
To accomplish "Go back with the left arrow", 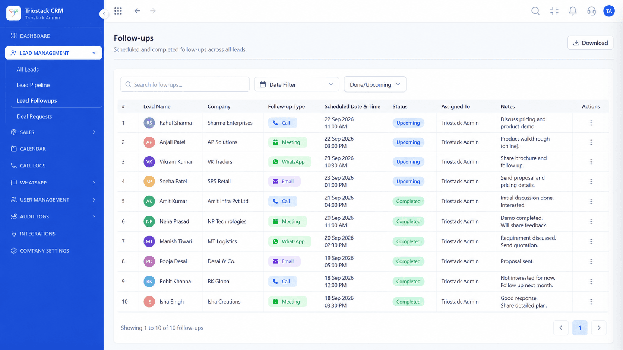I will coord(137,11).
